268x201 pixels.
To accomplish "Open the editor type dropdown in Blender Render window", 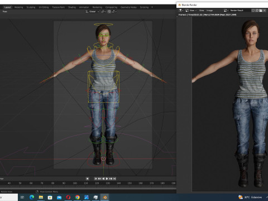I will tap(181, 11).
